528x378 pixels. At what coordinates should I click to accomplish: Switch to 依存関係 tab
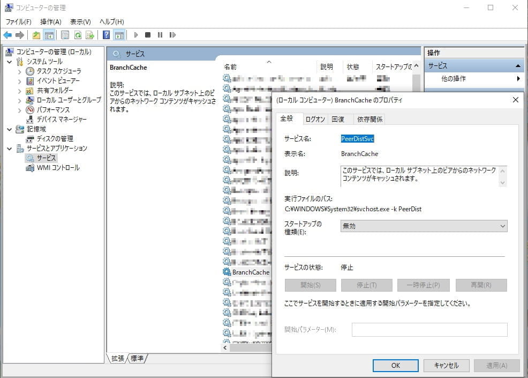[x=369, y=120]
